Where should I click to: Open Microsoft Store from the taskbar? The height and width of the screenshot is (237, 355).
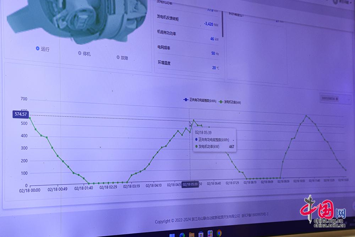click(201, 235)
